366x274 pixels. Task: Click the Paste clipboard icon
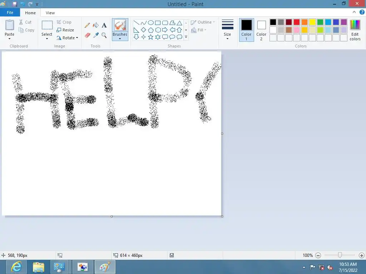[10, 25]
